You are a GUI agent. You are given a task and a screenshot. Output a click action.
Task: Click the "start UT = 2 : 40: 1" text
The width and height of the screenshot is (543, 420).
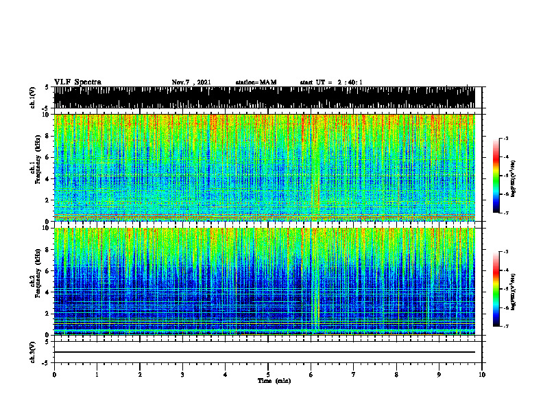[331, 82]
